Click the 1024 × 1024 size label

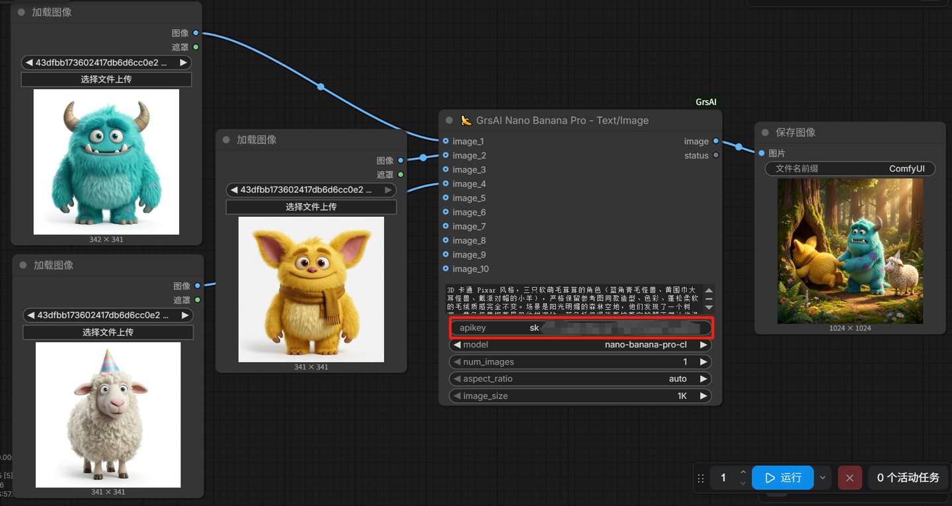point(850,328)
